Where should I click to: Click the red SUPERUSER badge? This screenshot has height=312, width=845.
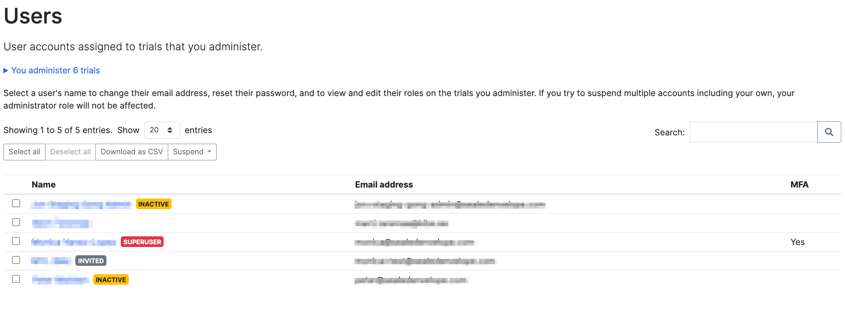142,242
